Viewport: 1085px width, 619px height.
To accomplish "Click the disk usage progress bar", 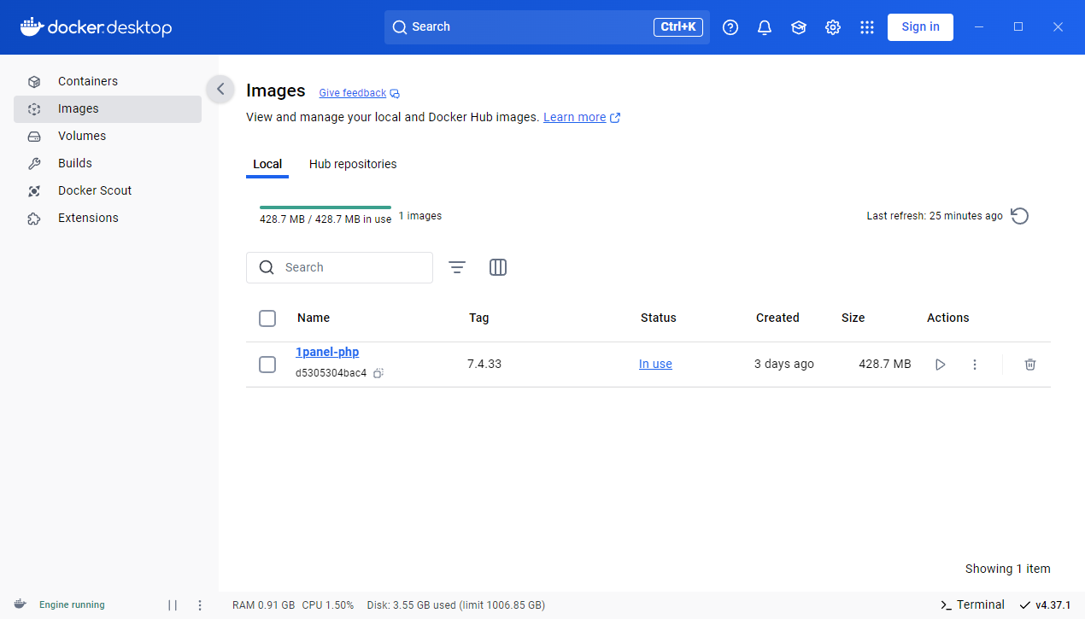I will click(x=325, y=207).
